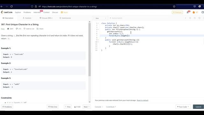Open the editor shortcuts info icon
The image size is (204, 115).
tap(186, 18)
